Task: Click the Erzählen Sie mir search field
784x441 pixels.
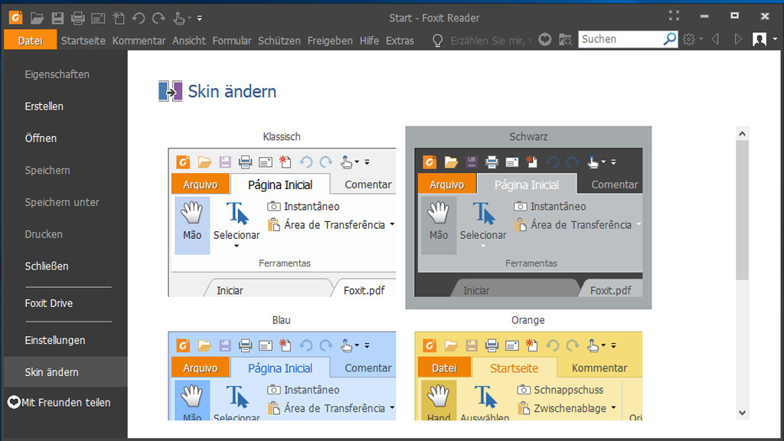Action: (x=491, y=41)
